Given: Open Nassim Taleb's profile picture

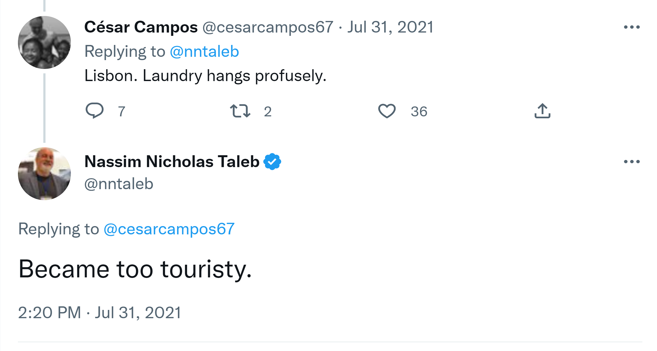Looking at the screenshot, I should coord(44,174).
